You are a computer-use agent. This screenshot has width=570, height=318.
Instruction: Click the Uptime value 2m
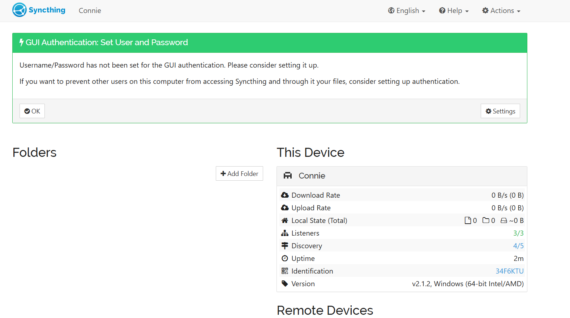pyautogui.click(x=519, y=258)
